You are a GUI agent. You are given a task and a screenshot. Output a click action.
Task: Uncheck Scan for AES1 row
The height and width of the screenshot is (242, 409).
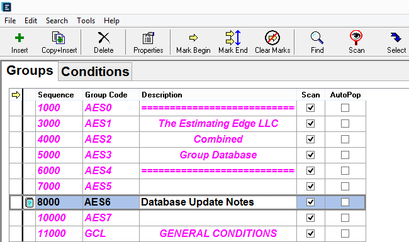[310, 123]
